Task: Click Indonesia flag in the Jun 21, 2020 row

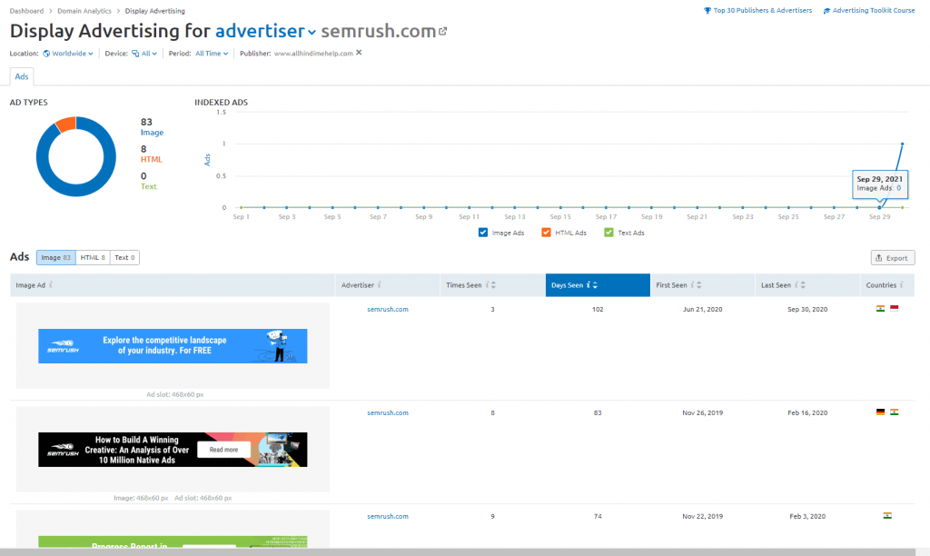Action: [895, 309]
